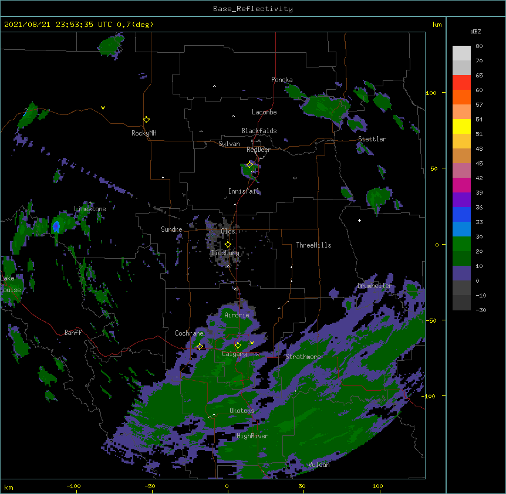Click the 80 dBZ white color swatch
506x494 pixels.
tap(461, 53)
